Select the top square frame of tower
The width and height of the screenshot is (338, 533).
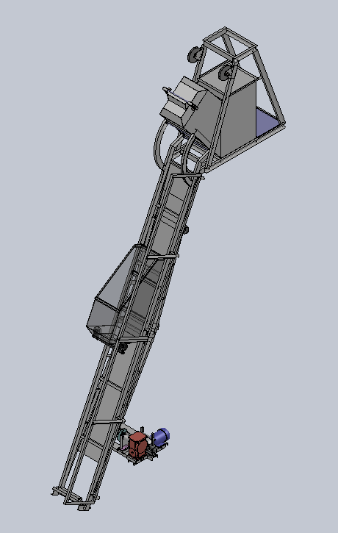[230, 43]
